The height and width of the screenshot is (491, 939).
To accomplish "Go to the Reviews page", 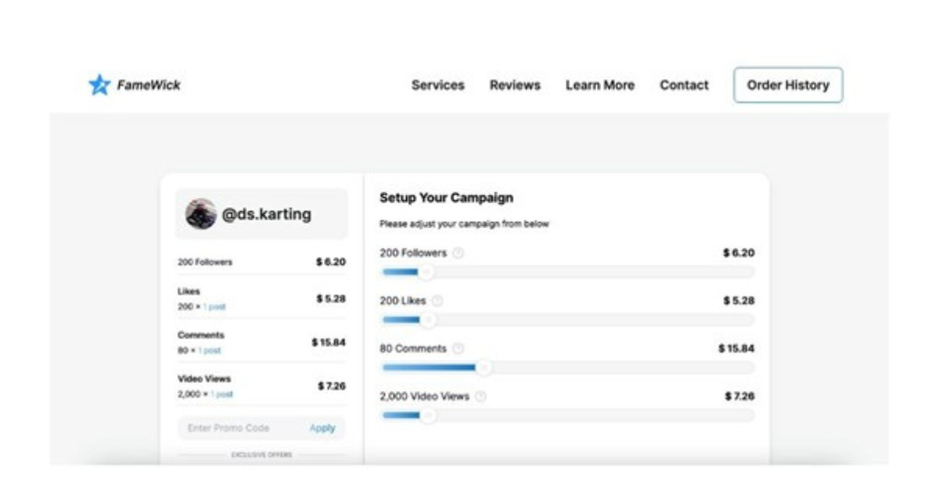I will 515,85.
